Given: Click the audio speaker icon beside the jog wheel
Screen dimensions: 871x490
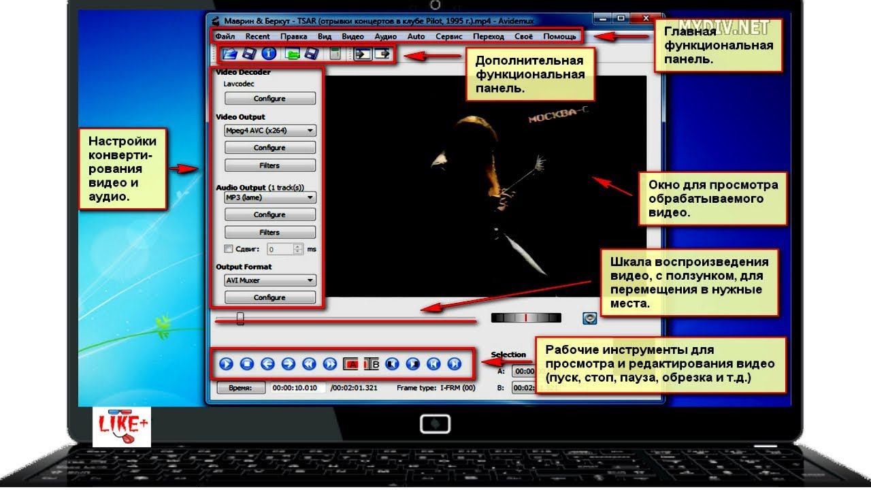Looking at the screenshot, I should tap(589, 318).
